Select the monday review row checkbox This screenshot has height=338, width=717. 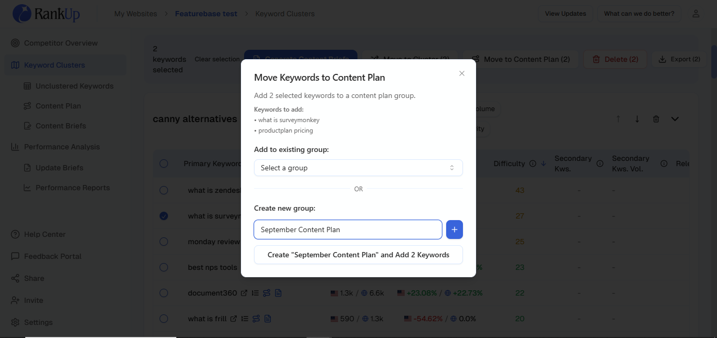click(x=164, y=242)
